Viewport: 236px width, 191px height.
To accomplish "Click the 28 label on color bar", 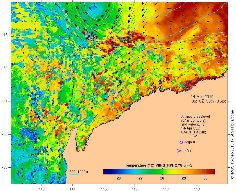I will click(162, 178).
